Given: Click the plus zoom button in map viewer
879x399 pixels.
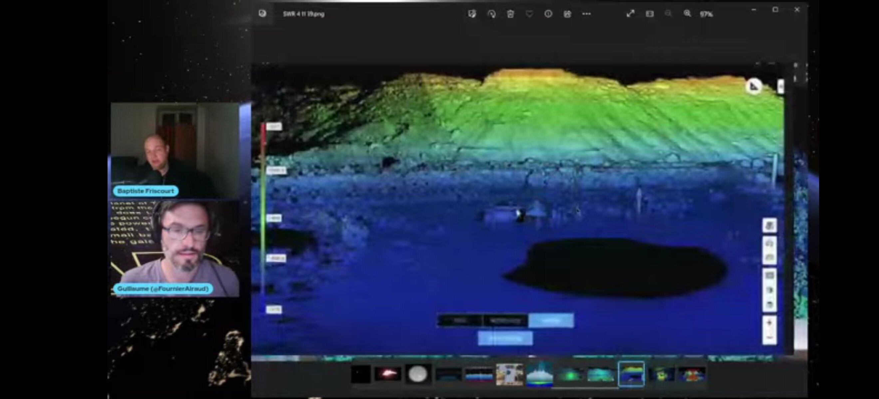Looking at the screenshot, I should click(769, 323).
